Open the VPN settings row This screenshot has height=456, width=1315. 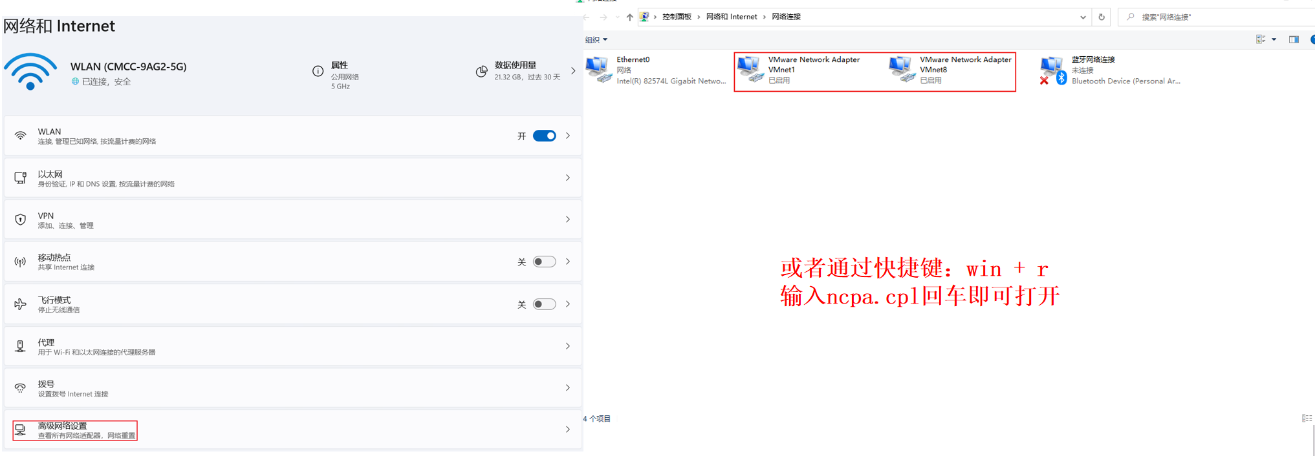(x=293, y=220)
